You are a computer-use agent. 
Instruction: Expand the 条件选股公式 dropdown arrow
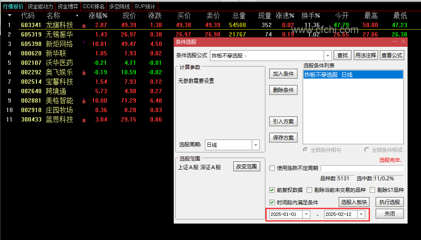[328, 56]
